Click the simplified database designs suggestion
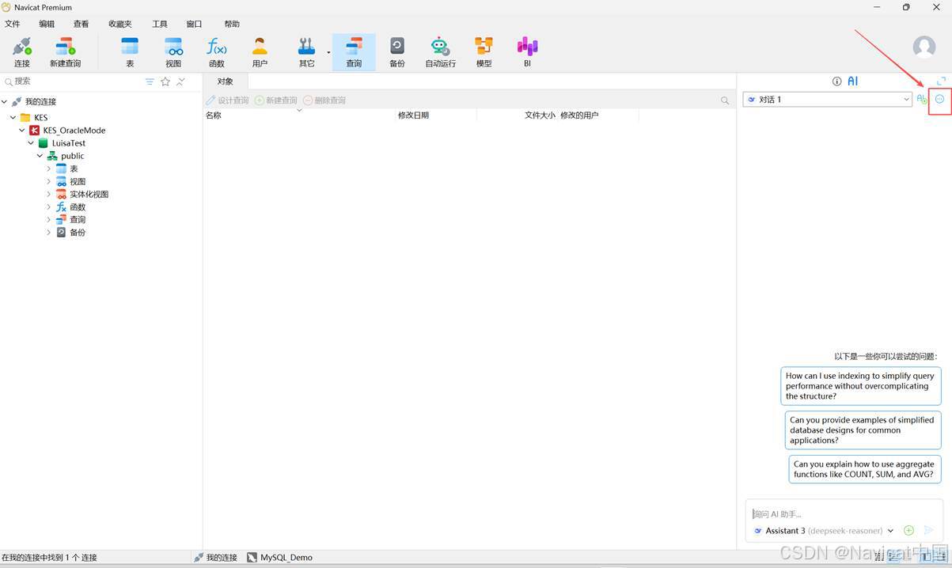Screen dimensions: 952x568 click(863, 430)
